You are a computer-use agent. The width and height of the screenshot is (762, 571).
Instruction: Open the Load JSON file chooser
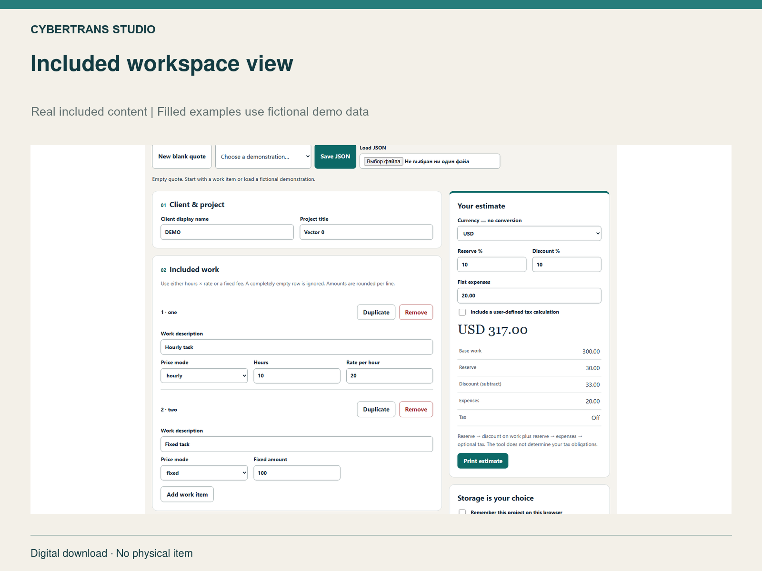[x=384, y=161]
